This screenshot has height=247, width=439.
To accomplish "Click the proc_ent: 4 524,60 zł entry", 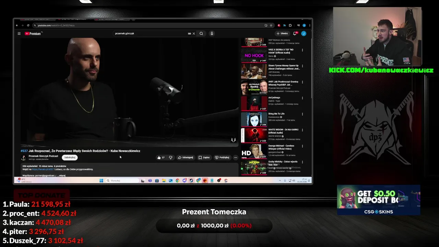I will (x=39, y=213).
